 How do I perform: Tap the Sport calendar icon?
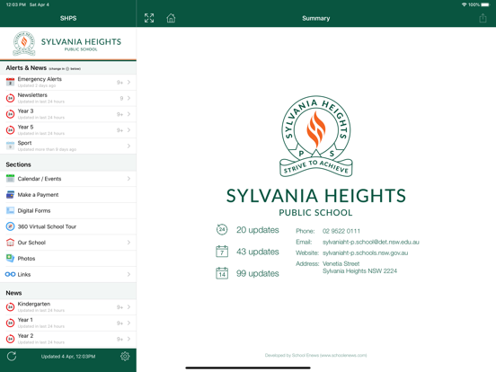10,146
